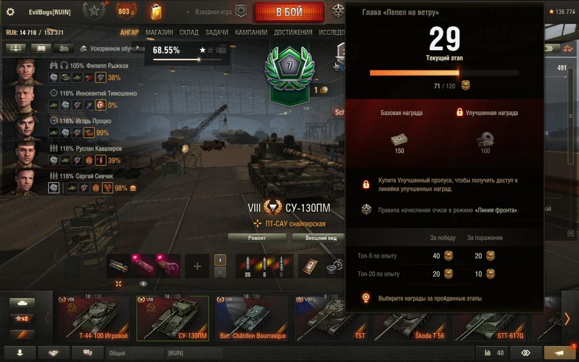Click the loudspeaker notification icon
Image resolution: width=579 pixels, height=362 pixels.
tap(560, 353)
